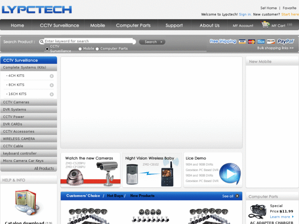The width and height of the screenshot is (299, 224).
Task: Open the AC adapter charger product image
Action: click(258, 212)
